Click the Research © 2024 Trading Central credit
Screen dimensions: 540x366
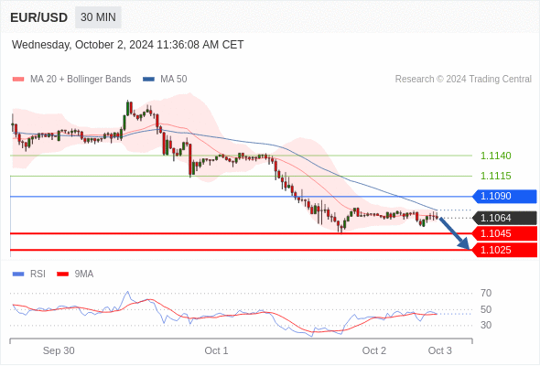463,80
